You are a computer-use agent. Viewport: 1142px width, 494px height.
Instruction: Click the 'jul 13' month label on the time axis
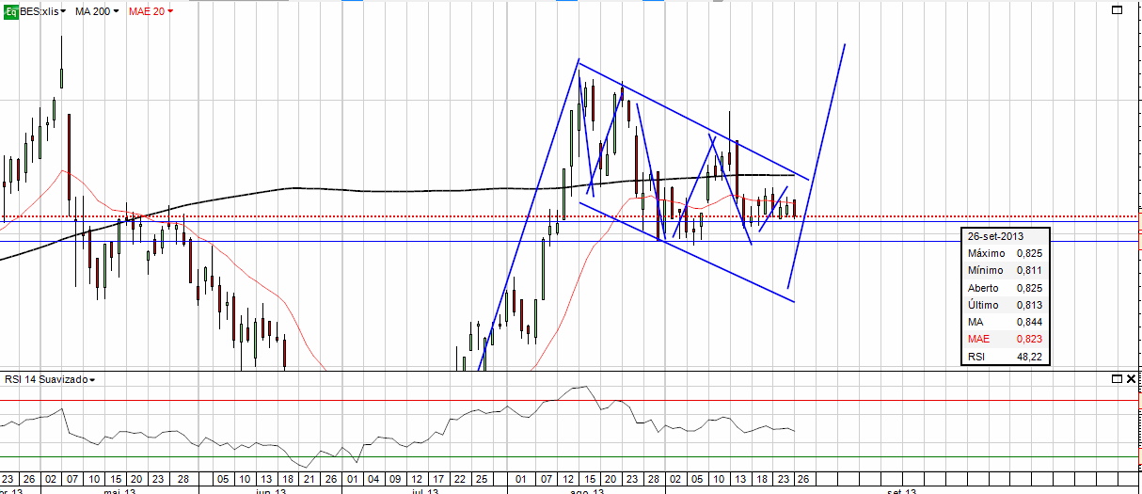pos(426,490)
